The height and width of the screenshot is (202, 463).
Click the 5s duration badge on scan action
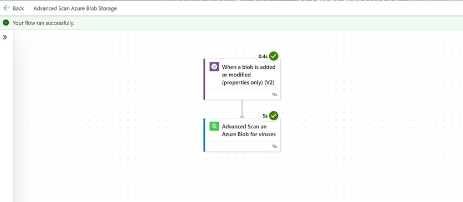[x=265, y=116]
